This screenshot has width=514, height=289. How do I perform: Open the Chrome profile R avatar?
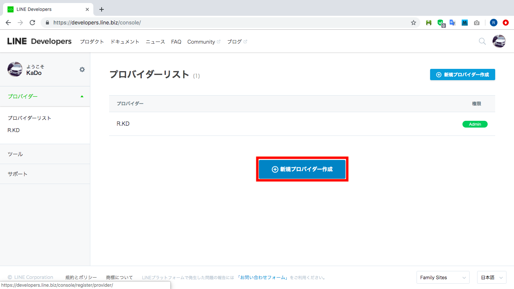coord(494,23)
